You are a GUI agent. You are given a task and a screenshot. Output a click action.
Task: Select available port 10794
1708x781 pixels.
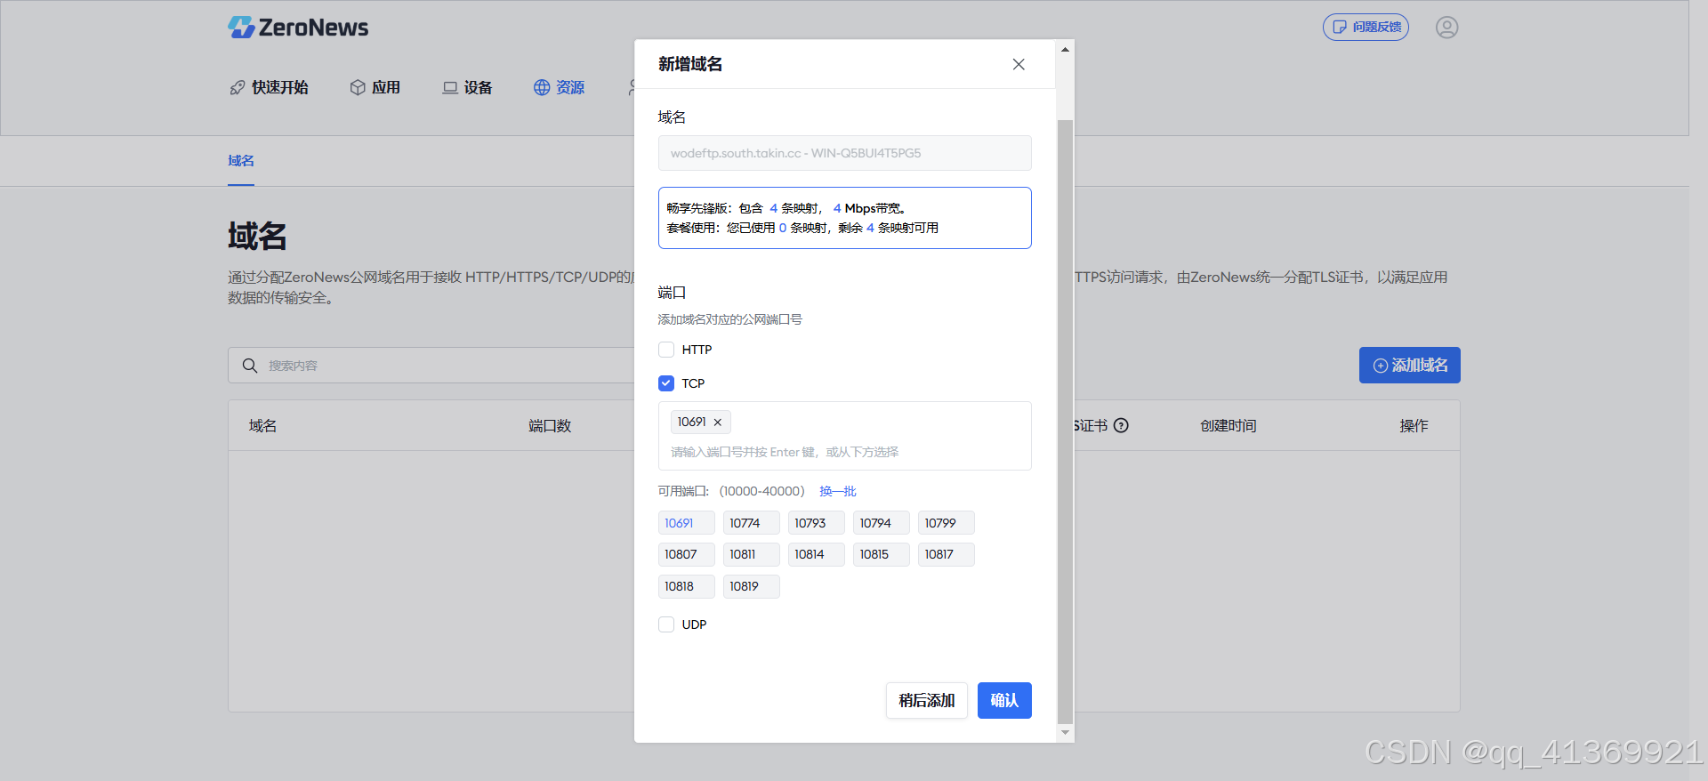pos(881,523)
